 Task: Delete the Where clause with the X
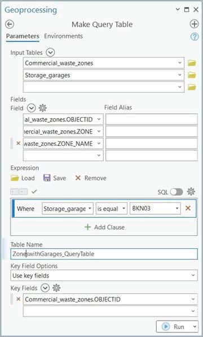click(x=188, y=208)
